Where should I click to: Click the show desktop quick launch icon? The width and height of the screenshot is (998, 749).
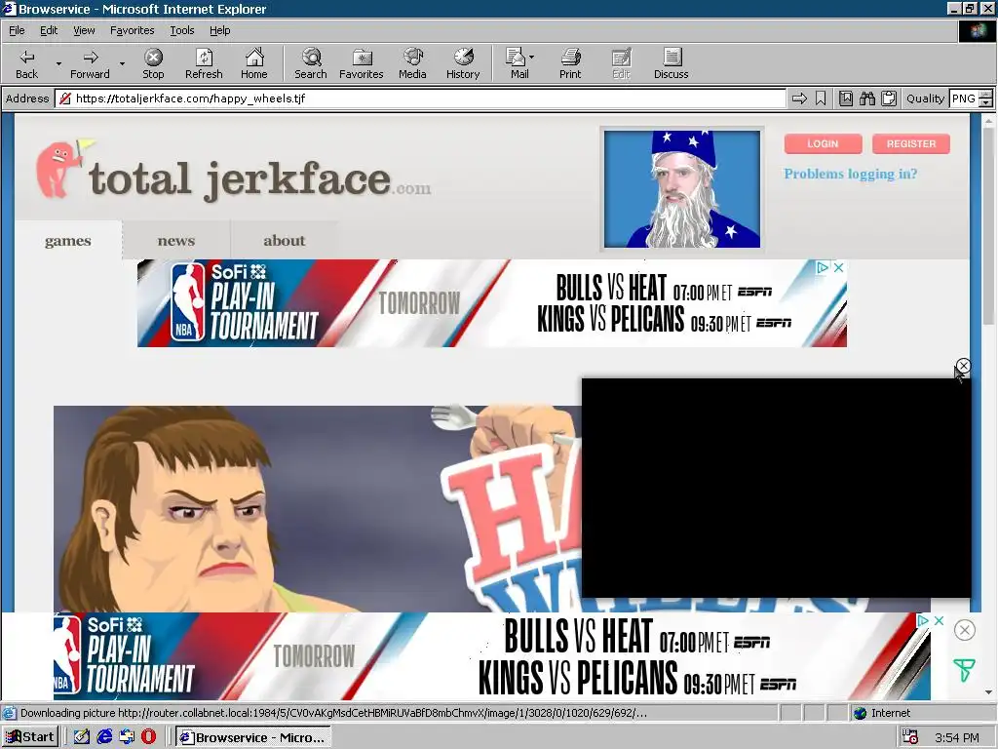click(x=127, y=737)
